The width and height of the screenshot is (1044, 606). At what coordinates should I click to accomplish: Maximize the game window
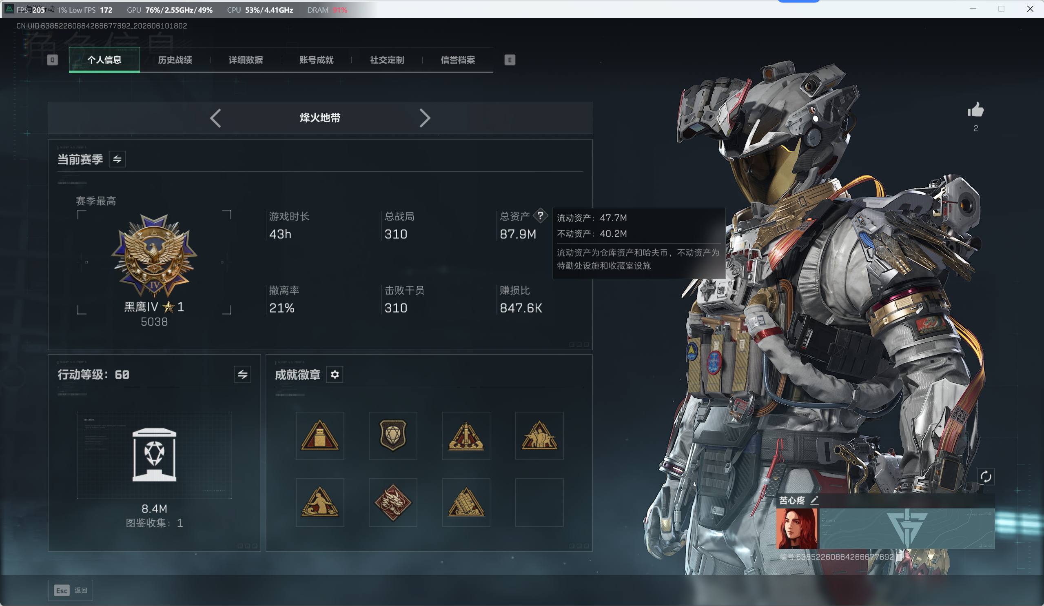[x=1001, y=9]
